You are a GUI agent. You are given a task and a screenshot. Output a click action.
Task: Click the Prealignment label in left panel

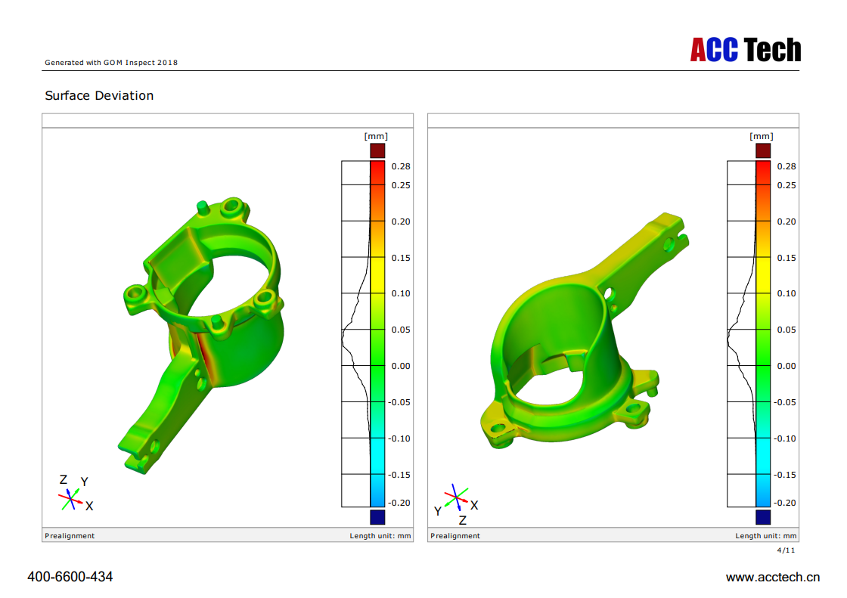(70, 536)
